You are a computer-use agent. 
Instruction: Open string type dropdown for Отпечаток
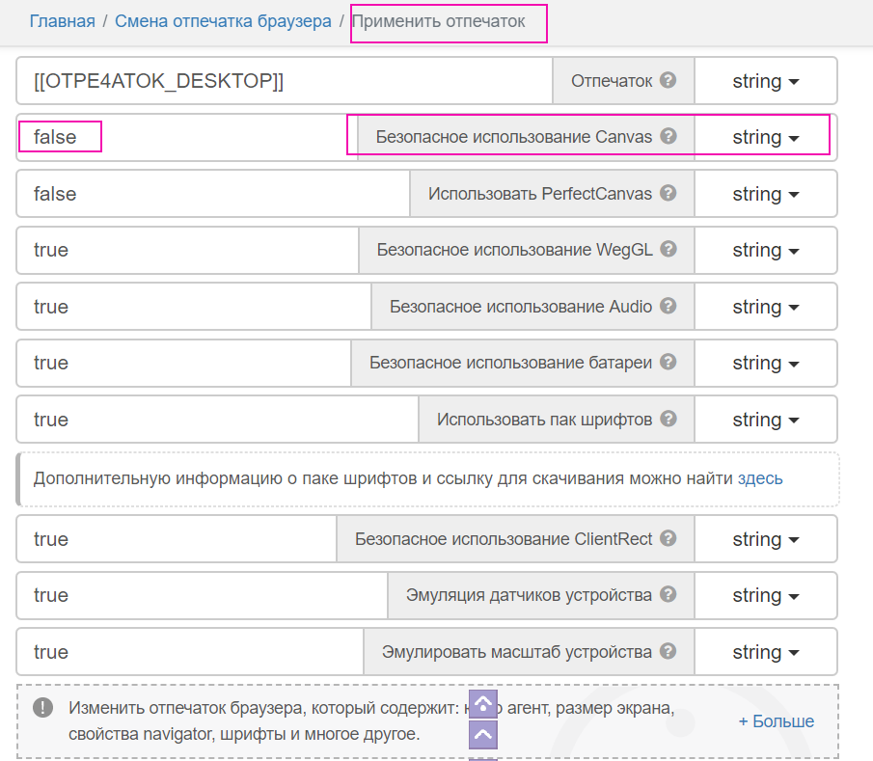pos(766,81)
